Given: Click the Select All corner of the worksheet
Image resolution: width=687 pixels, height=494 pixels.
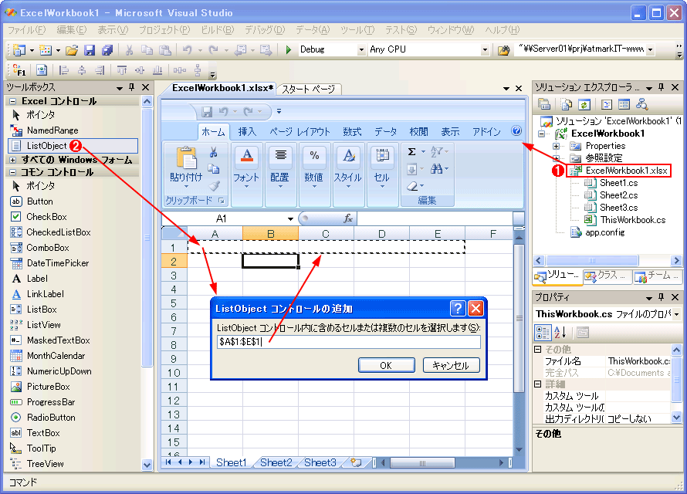Looking at the screenshot, I should click(174, 233).
